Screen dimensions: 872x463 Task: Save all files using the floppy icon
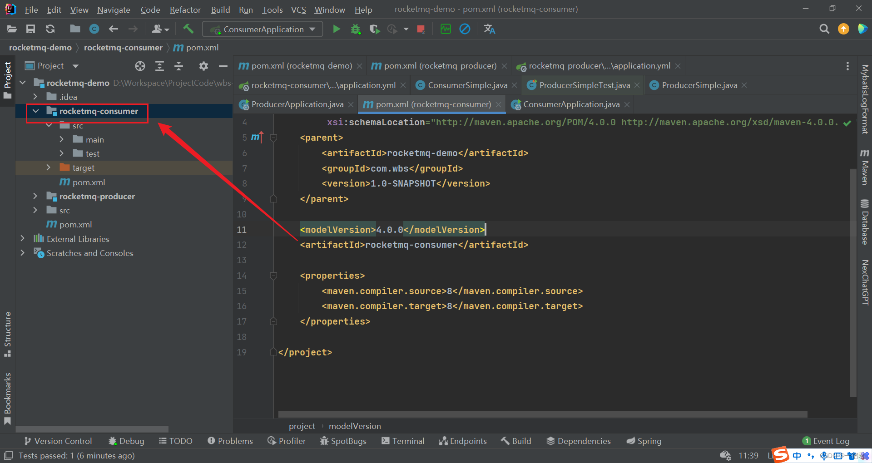[30, 29]
